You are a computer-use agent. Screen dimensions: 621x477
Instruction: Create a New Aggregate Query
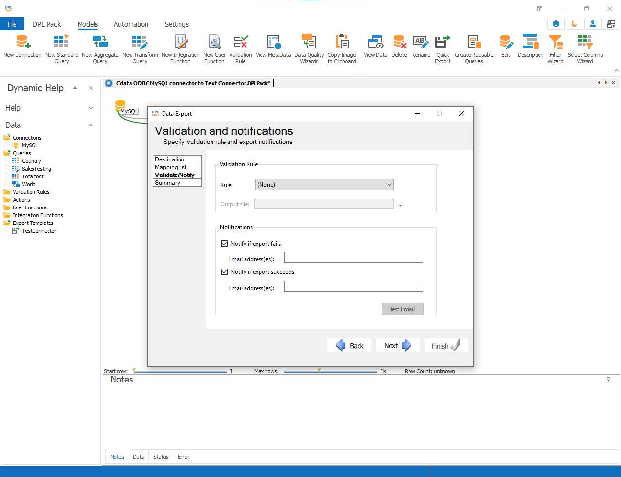pyautogui.click(x=100, y=49)
